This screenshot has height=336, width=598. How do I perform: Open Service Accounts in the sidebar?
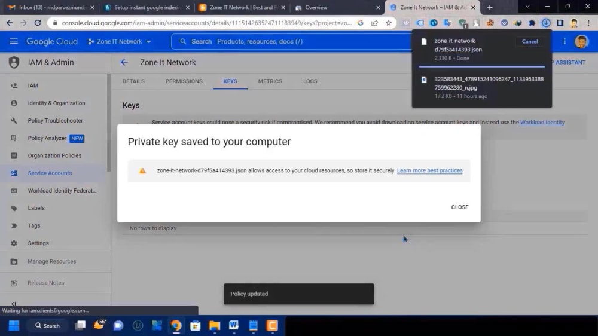tap(50, 173)
